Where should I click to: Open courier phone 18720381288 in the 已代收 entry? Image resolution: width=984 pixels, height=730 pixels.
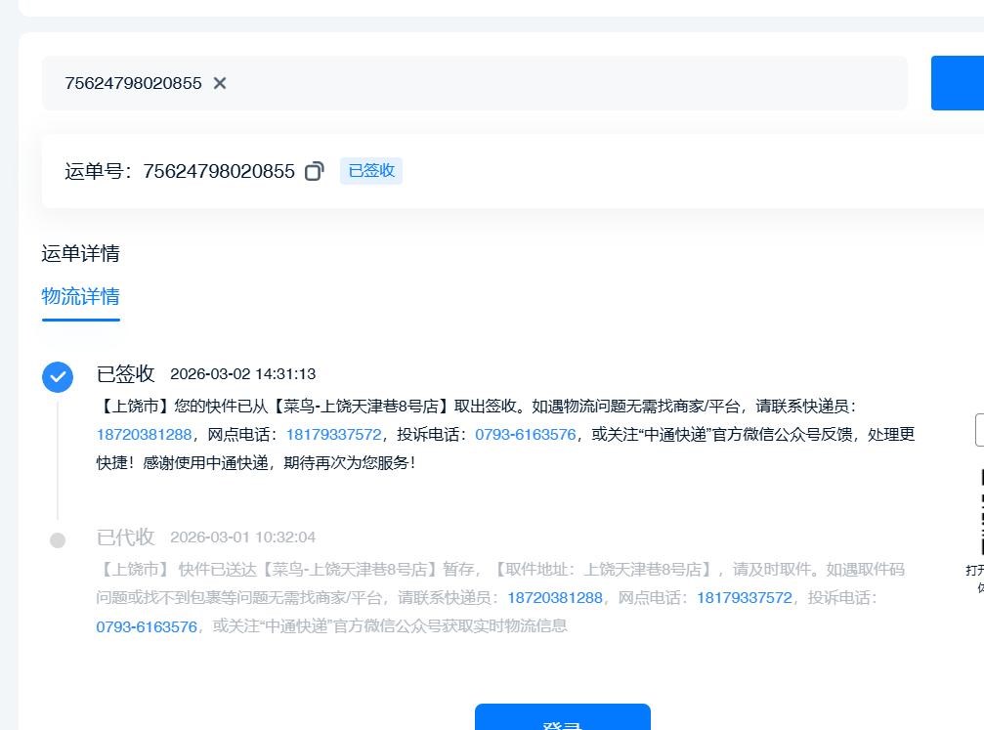point(555,598)
